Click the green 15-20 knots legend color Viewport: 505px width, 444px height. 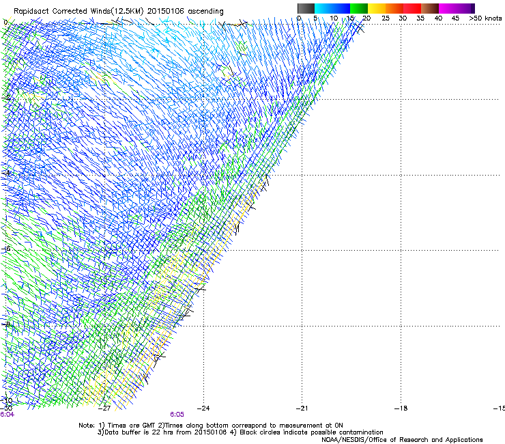[359, 8]
